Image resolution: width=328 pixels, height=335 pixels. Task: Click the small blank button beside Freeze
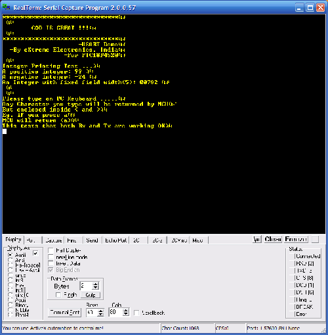[315, 239]
